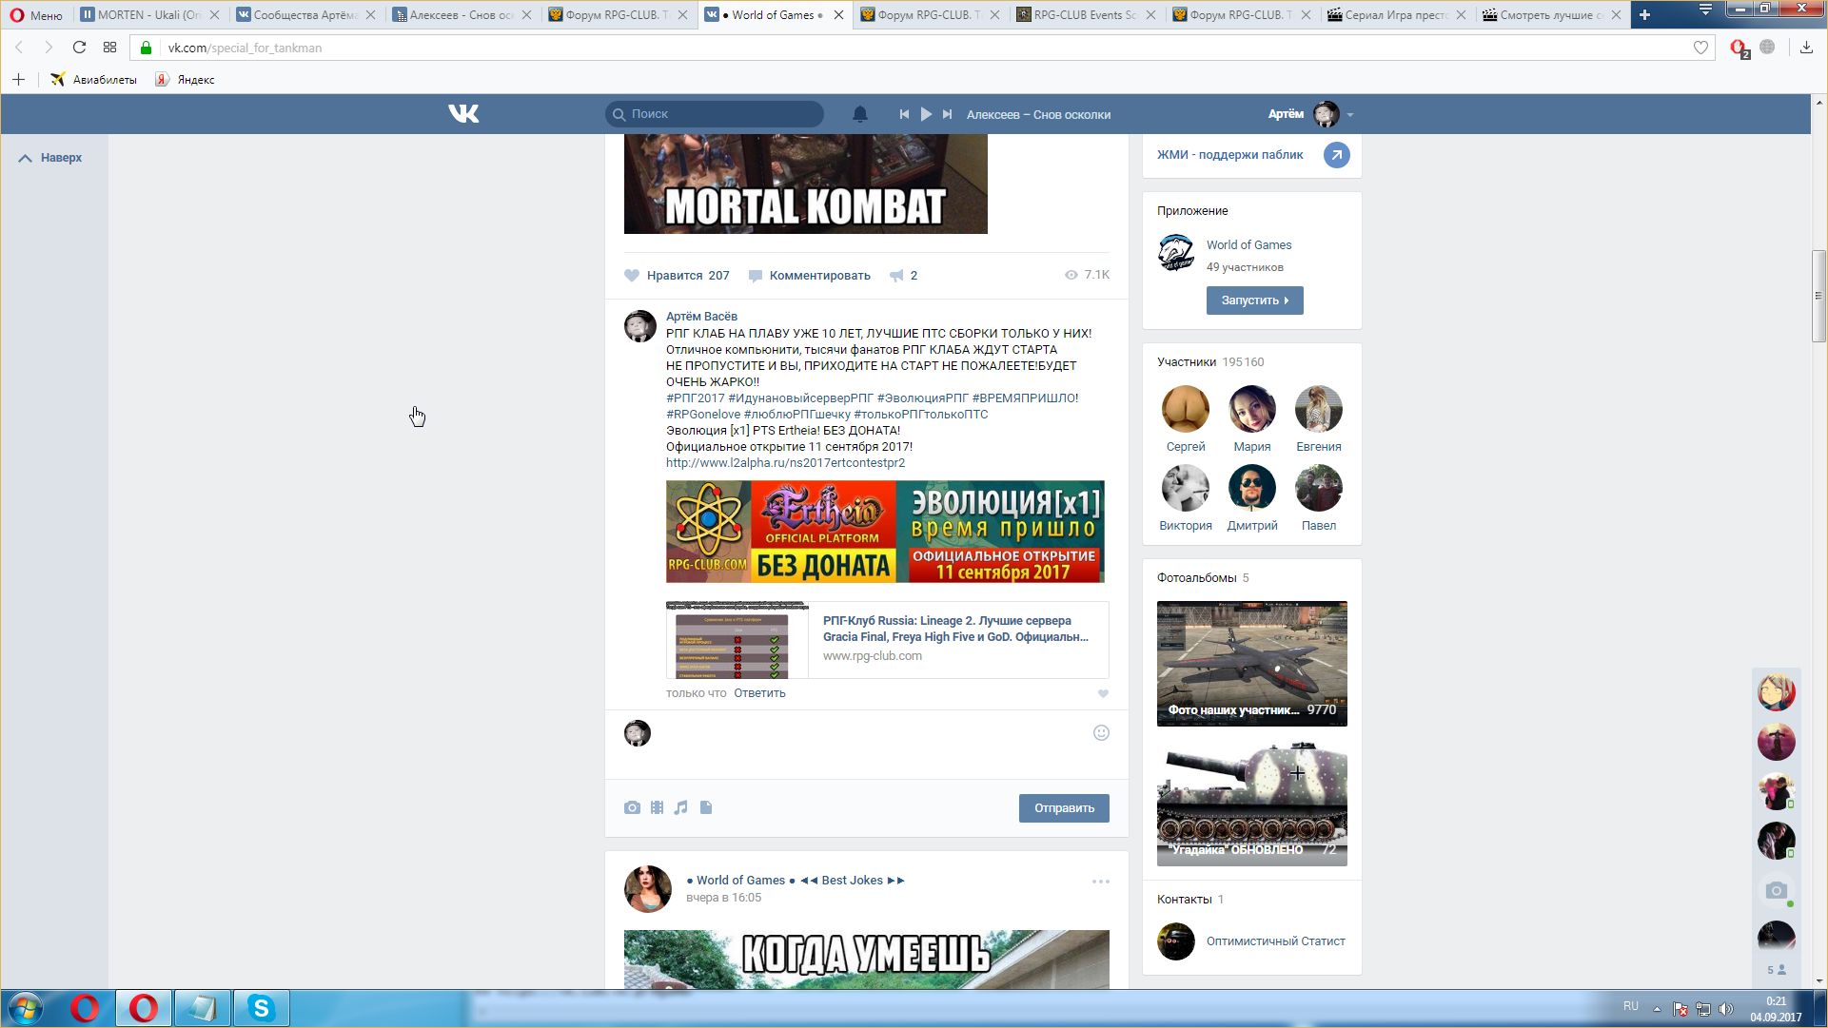Like the comment with heart icon
Viewport: 1828px width, 1028px height.
[x=1103, y=694]
